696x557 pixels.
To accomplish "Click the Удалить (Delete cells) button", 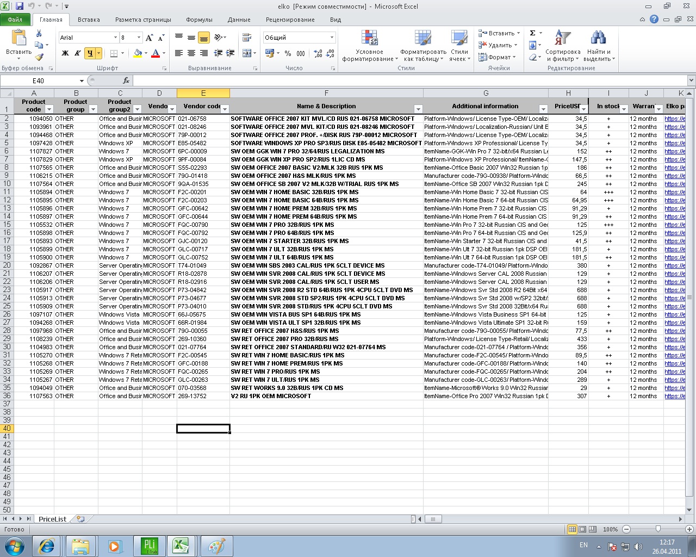I will 498,45.
